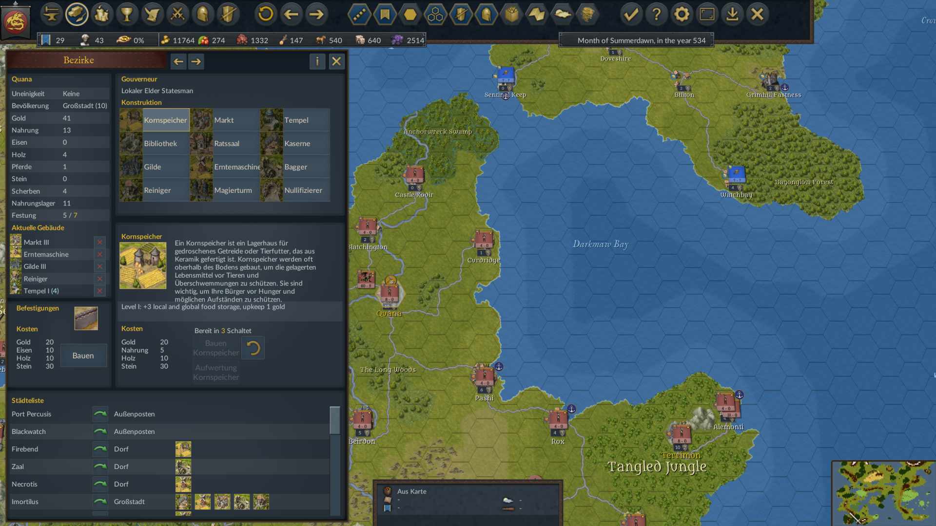Go to next unit with top-bar right arrow
This screenshot has width=936, height=526.
[x=316, y=14]
